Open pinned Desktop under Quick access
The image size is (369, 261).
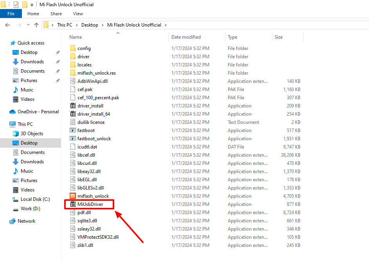click(29, 52)
